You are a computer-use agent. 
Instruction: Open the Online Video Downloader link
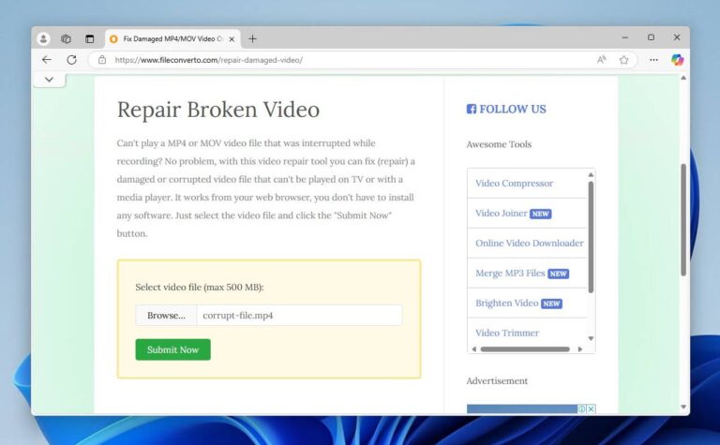pyautogui.click(x=530, y=244)
